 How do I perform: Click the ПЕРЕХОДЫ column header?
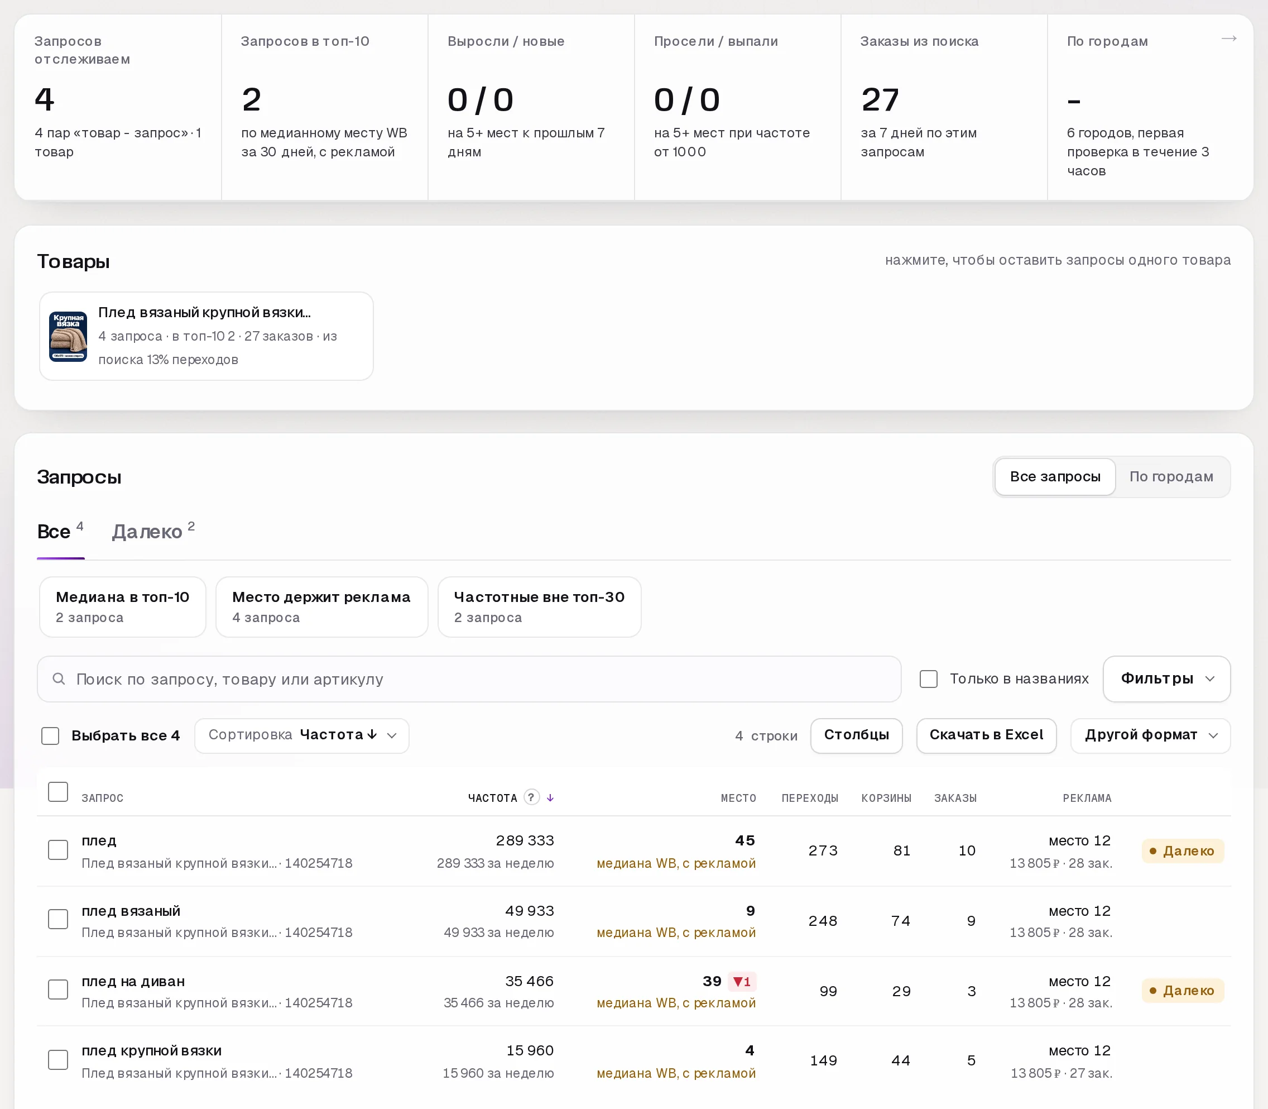point(810,799)
